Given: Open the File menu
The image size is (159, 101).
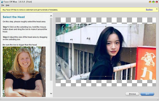Looking at the screenshot, I should 3,5.
